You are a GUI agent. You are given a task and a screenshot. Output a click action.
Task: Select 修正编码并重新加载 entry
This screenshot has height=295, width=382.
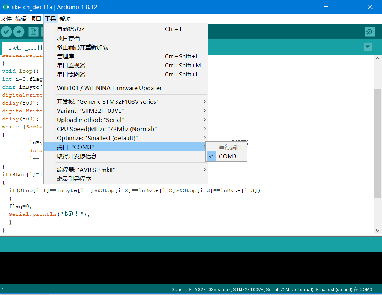(x=125, y=47)
